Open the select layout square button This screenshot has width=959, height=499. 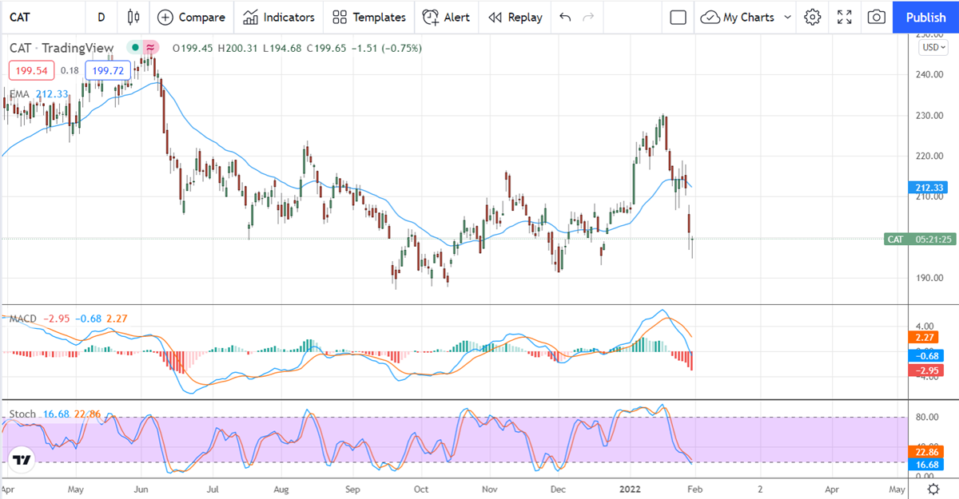678,17
